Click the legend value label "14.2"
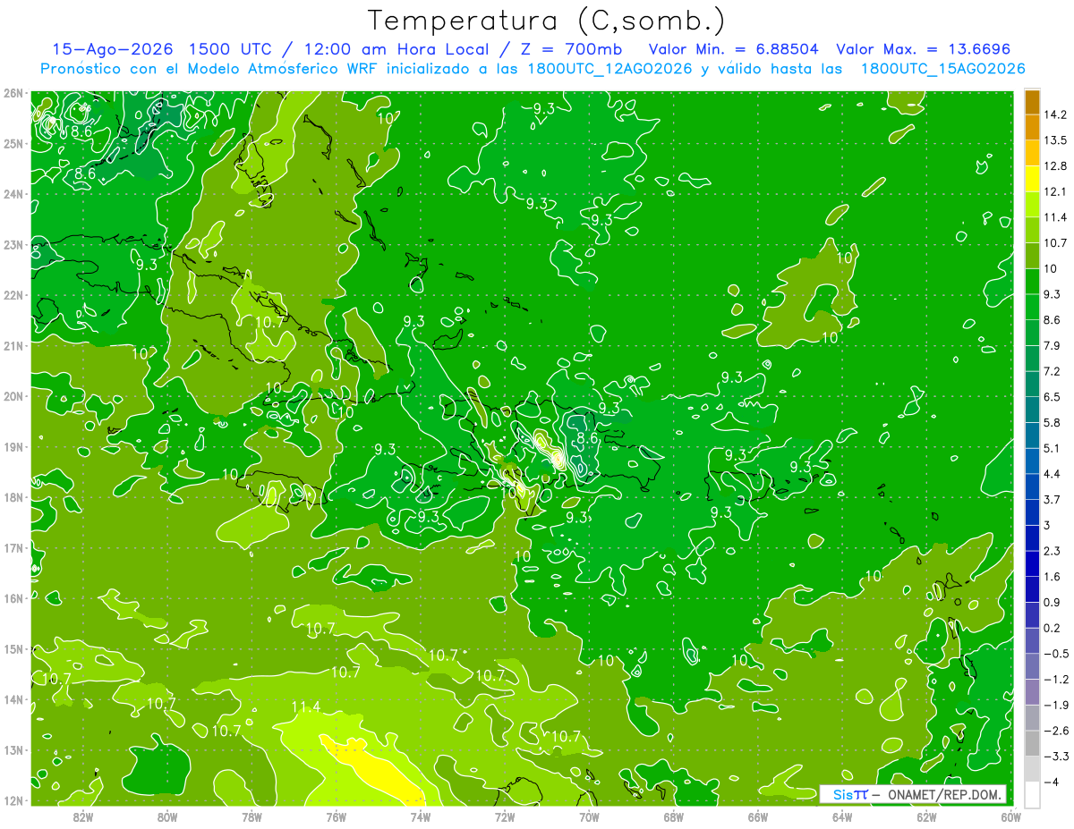The height and width of the screenshot is (829, 1074). pyautogui.click(x=1055, y=114)
